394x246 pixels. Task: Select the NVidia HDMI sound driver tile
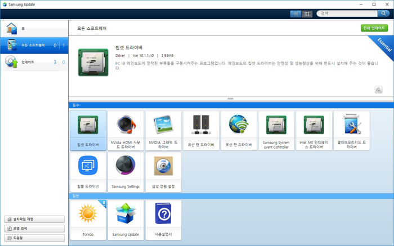[126, 131]
